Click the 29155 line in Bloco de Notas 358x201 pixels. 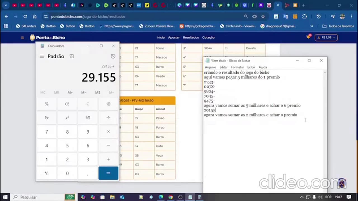tap(210, 110)
